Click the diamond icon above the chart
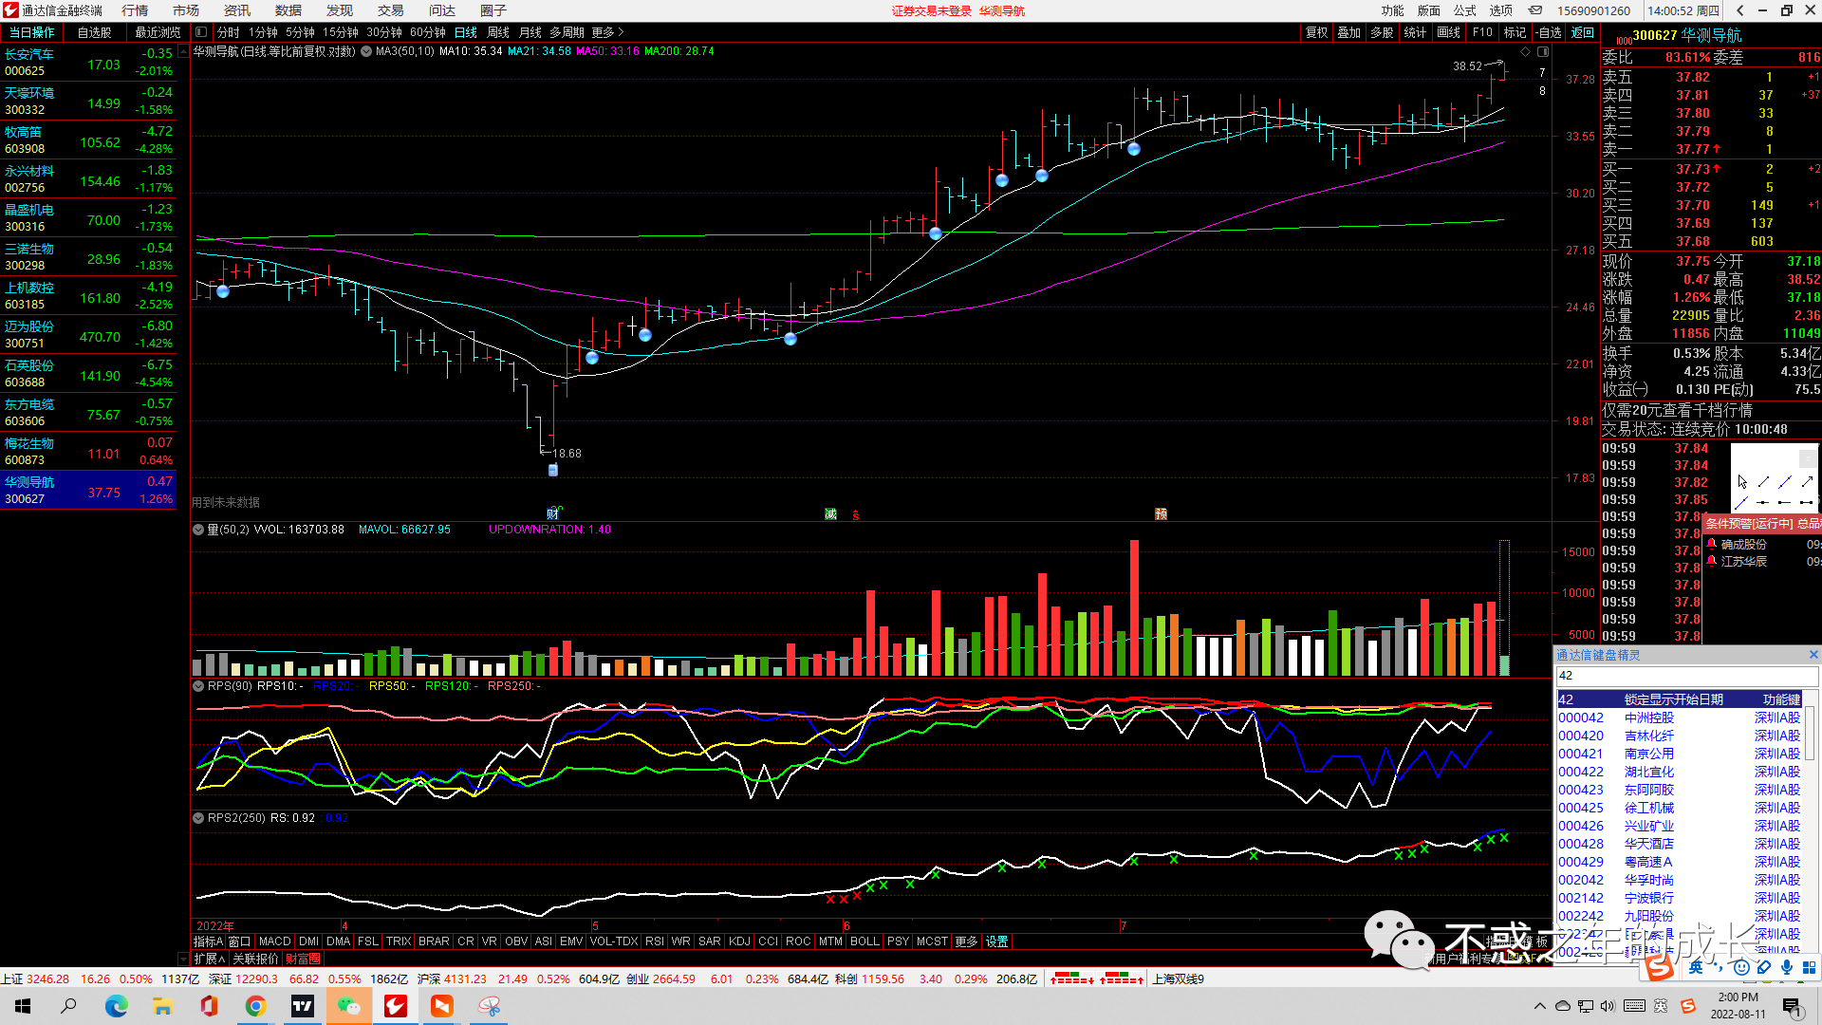Image resolution: width=1822 pixels, height=1025 pixels. [x=1526, y=51]
